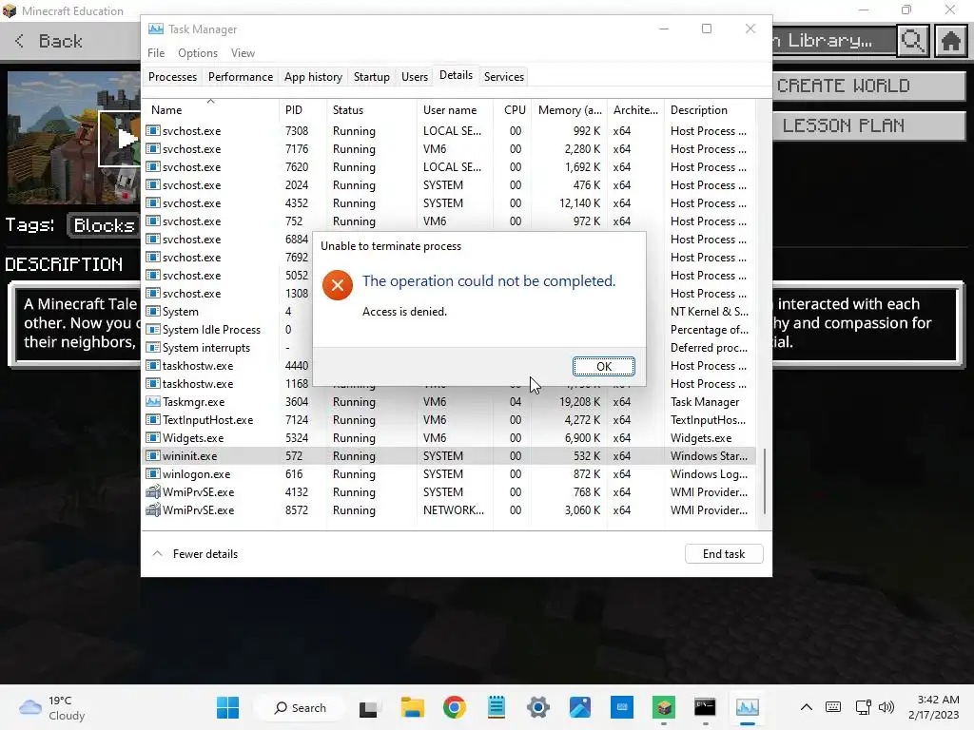
Task: Open the Command Prompt taskbar icon
Action: point(705,707)
